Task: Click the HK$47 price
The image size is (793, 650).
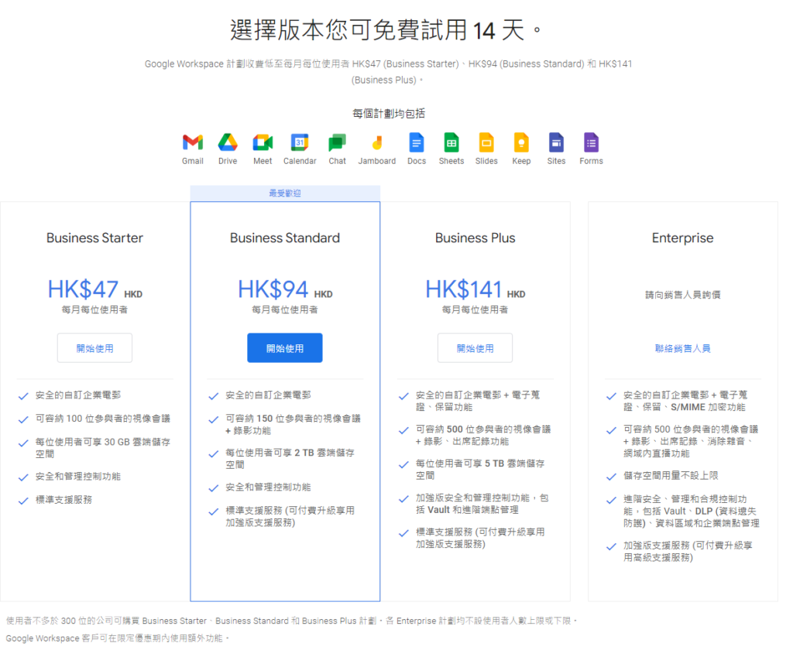Action: coord(84,289)
